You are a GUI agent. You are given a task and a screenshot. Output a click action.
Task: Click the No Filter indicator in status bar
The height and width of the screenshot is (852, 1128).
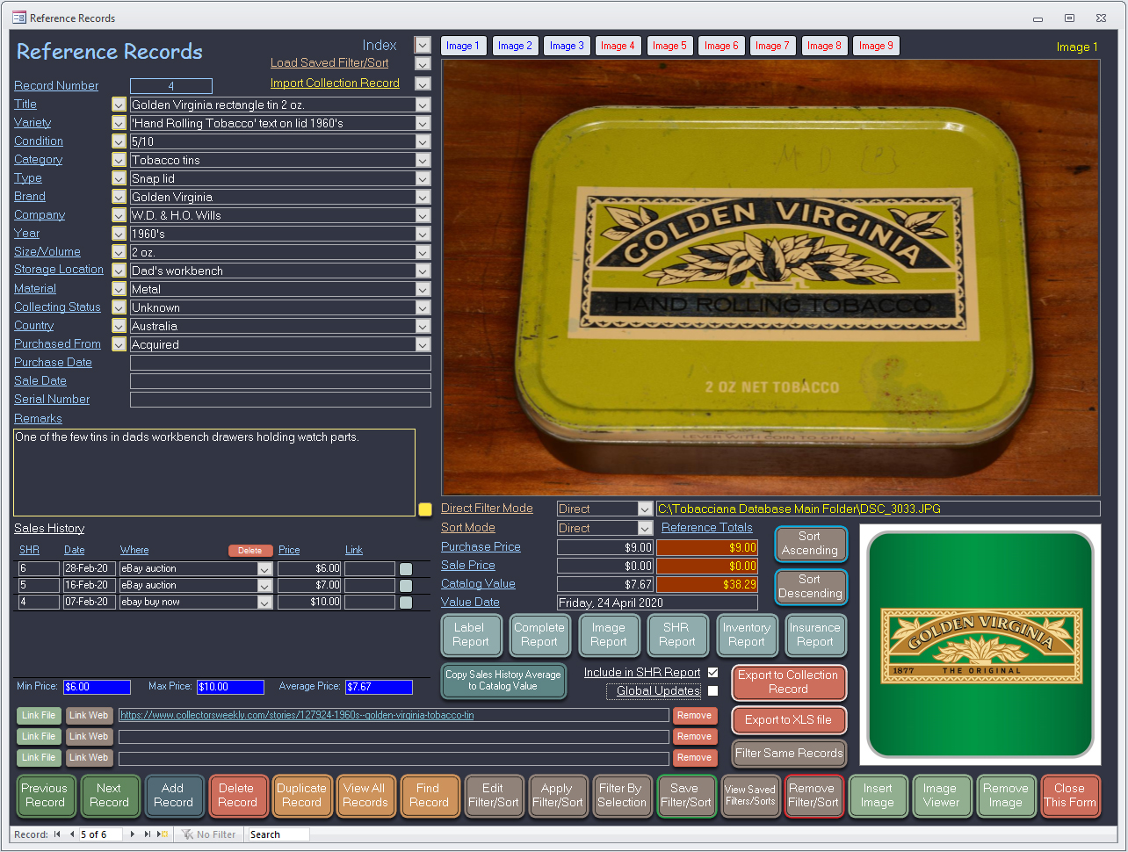pos(209,834)
